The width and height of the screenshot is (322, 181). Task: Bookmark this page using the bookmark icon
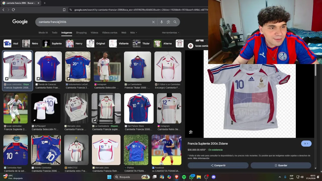pyautogui.click(x=64, y=10)
